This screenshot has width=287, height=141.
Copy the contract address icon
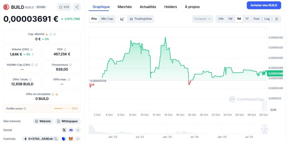pyautogui.click(x=56, y=139)
